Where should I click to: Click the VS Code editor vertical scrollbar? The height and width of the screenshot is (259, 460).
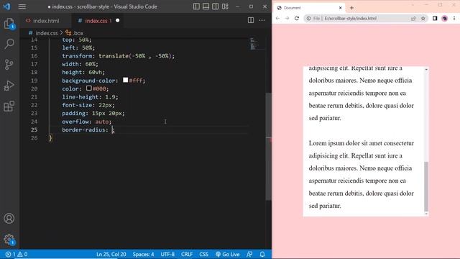[268, 146]
